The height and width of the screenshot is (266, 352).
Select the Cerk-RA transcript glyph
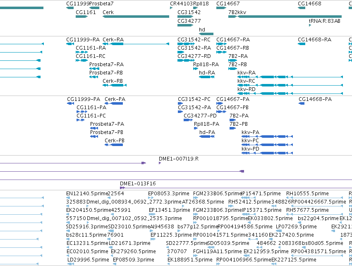click(136, 44)
